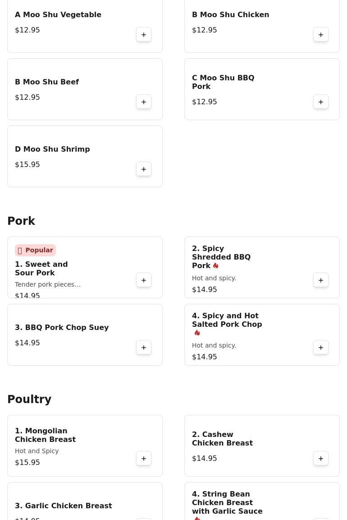
Task: Open the Sweet and Sour Pork item title
Action: [41, 269]
